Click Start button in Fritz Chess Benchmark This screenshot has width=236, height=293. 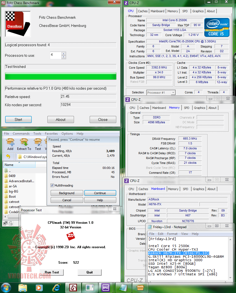(x=18, y=119)
